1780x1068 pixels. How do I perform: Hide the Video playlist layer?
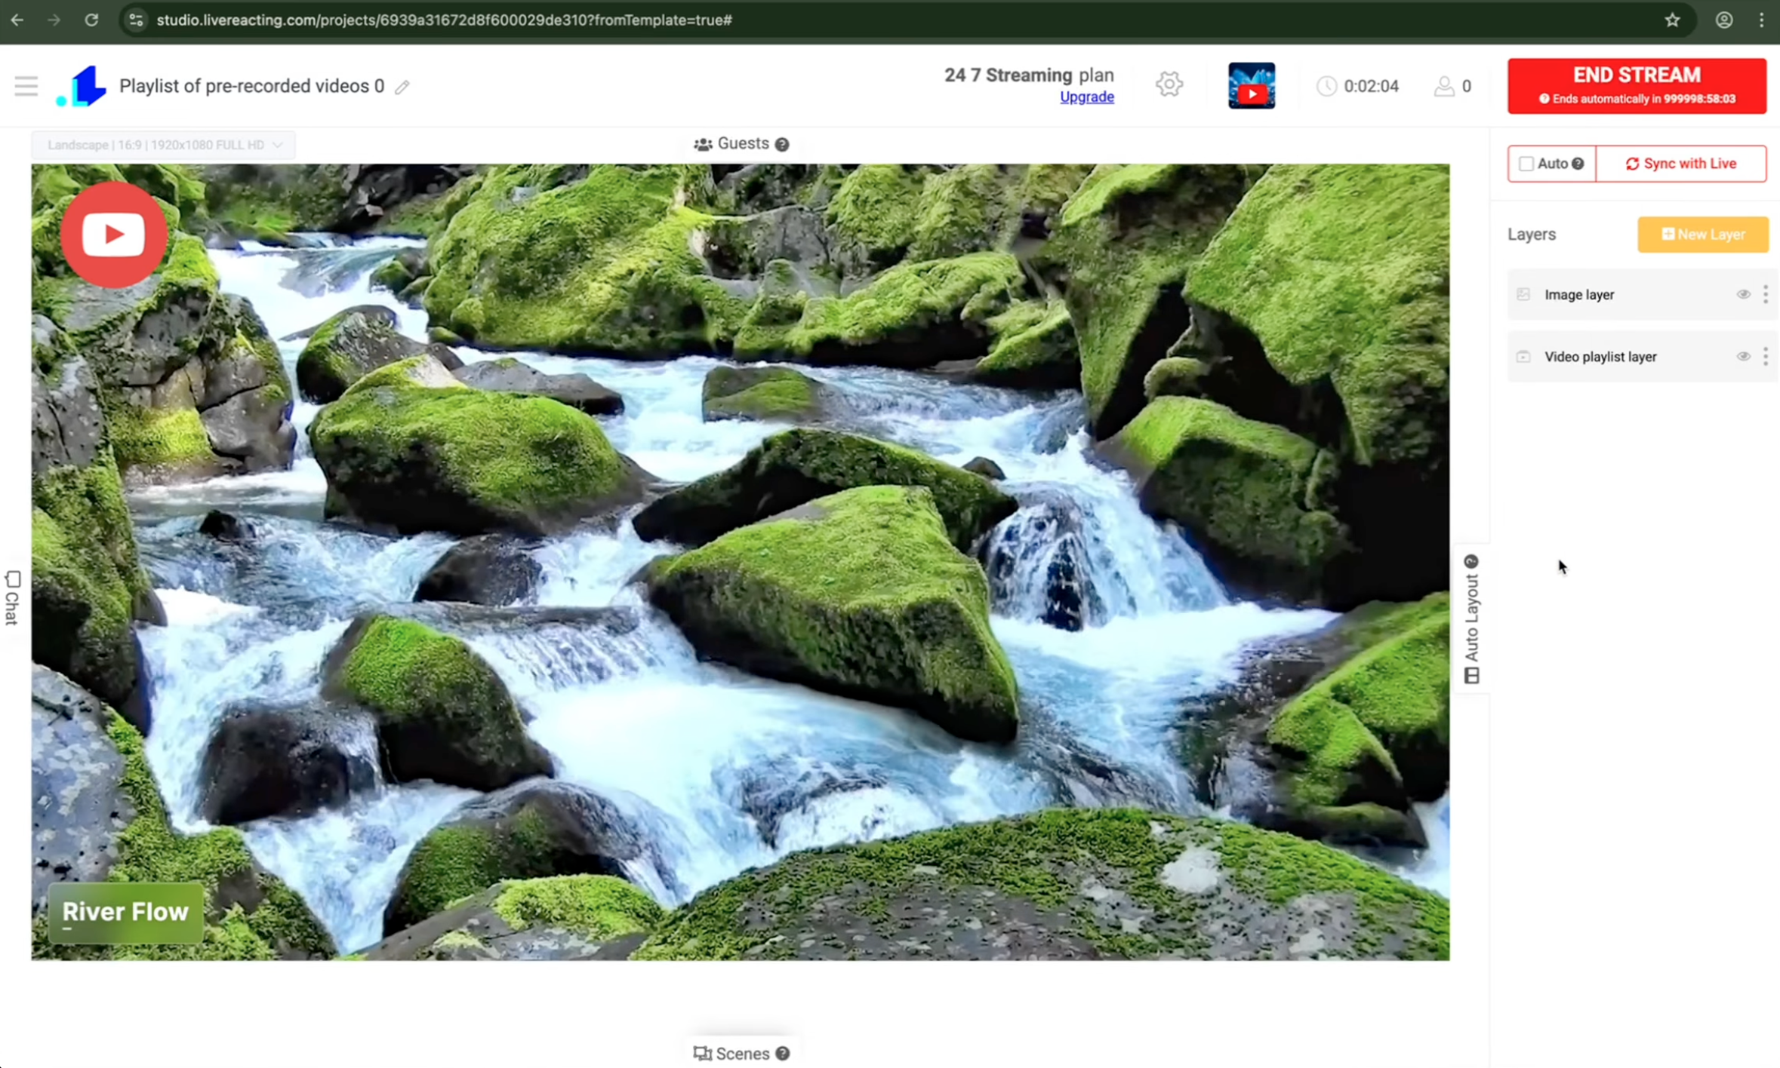(1742, 357)
